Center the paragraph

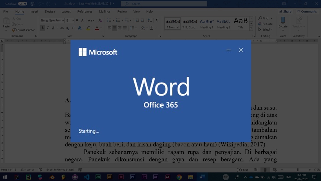click(x=114, y=28)
